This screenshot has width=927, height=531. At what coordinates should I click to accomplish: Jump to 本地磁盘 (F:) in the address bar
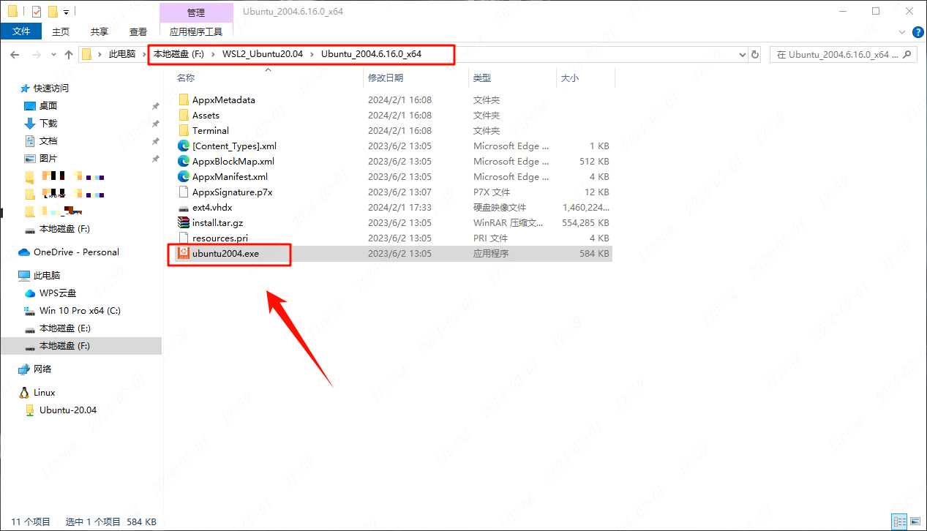click(x=179, y=54)
